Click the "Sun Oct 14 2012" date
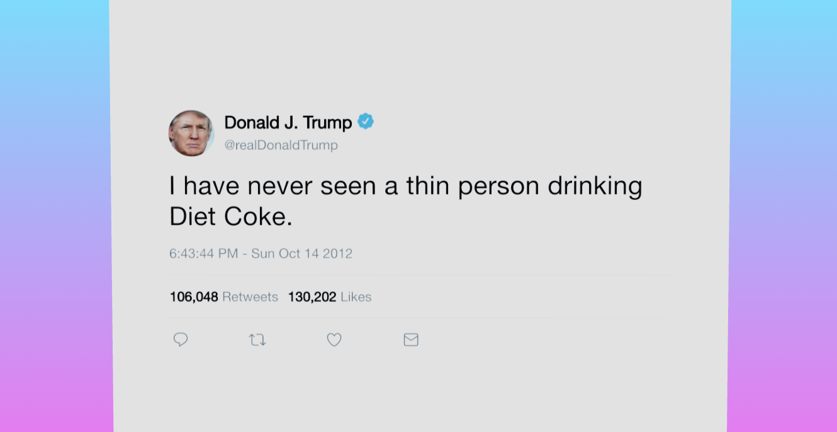Image resolution: width=837 pixels, height=432 pixels. tap(302, 254)
